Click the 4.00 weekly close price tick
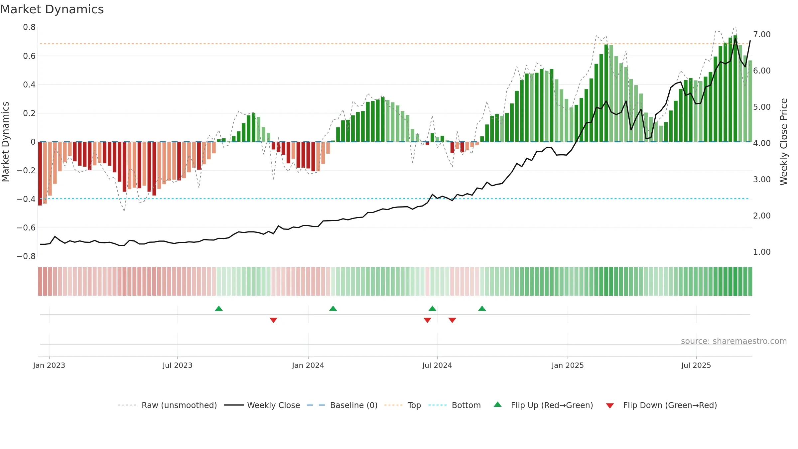This screenshot has height=449, width=798. pos(762,143)
